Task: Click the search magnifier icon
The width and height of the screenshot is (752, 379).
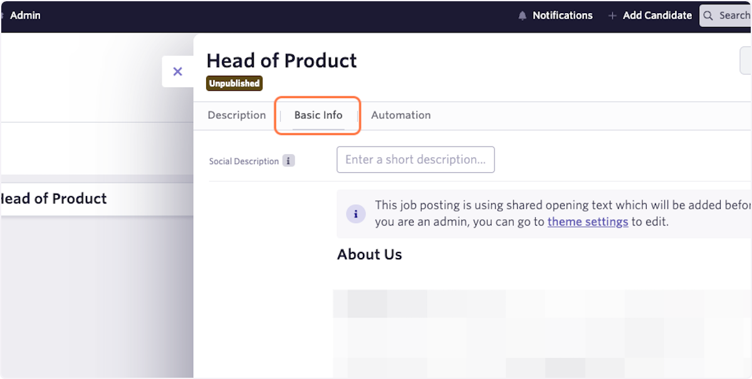Action: point(709,16)
